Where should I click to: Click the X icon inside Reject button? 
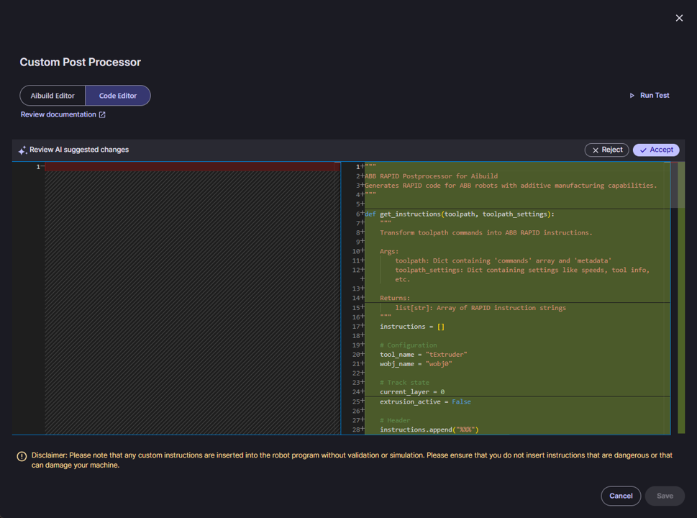[x=596, y=150]
